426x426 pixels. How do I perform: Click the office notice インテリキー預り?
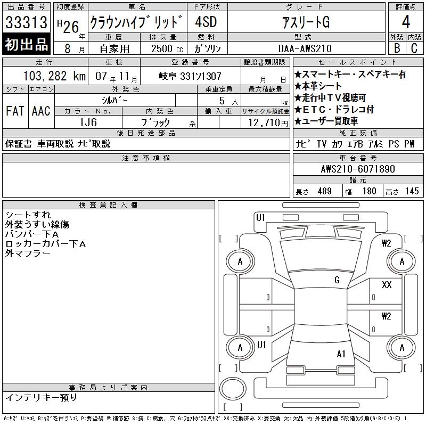(42, 397)
